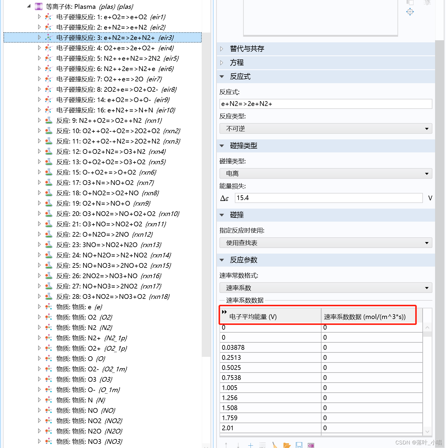Screen dimensions: 446x448
Task: Click the save to file disk icon
Action: tap(299, 445)
